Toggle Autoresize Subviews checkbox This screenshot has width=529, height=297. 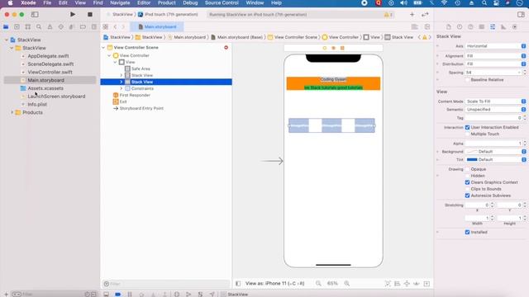tap(467, 196)
